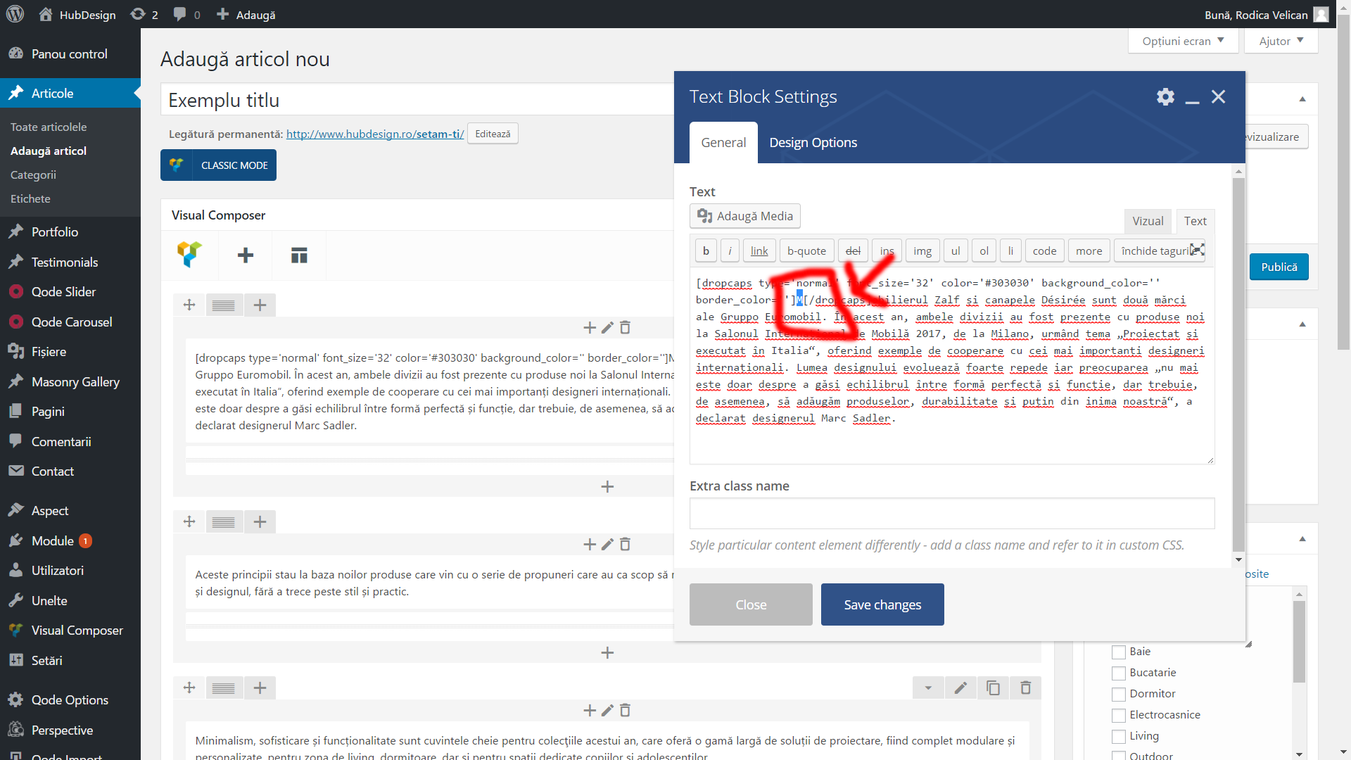This screenshot has height=760, width=1351.
Task: Click the move handle of first row
Action: [x=189, y=305]
